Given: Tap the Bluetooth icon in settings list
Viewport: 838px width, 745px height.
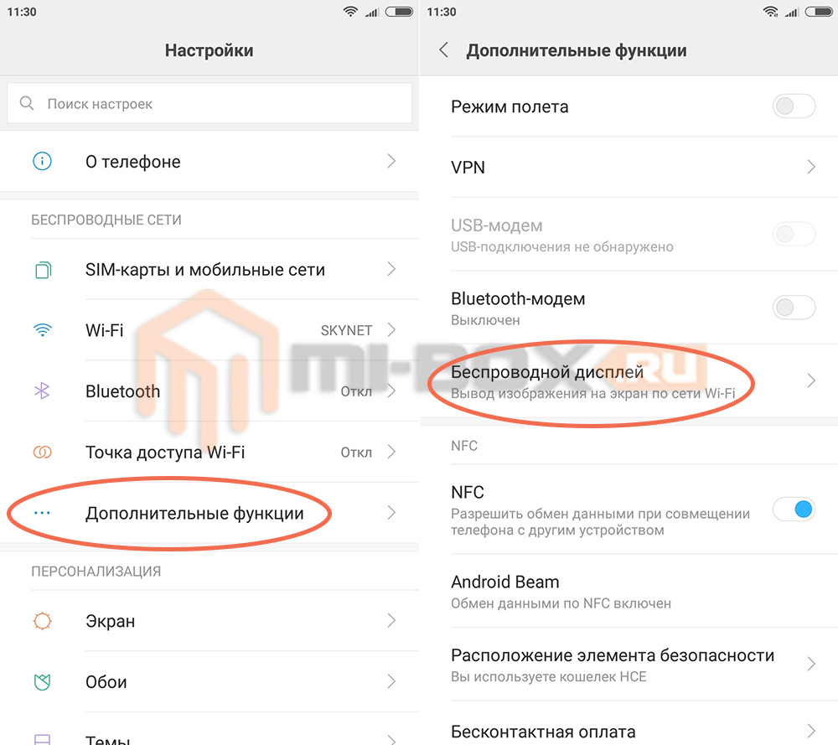Looking at the screenshot, I should (x=42, y=391).
